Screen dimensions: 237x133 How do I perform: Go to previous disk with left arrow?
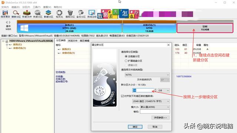pyautogui.click(x=7, y=22)
